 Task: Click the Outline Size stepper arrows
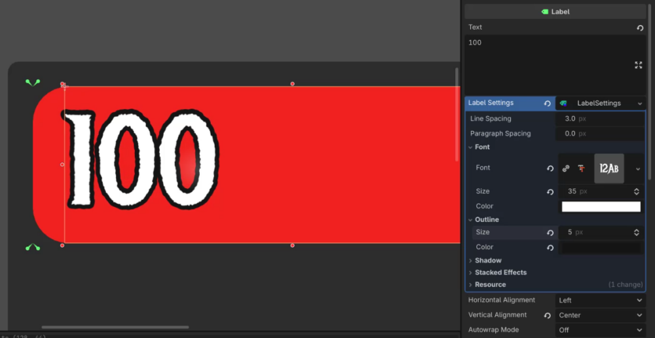[x=637, y=233]
